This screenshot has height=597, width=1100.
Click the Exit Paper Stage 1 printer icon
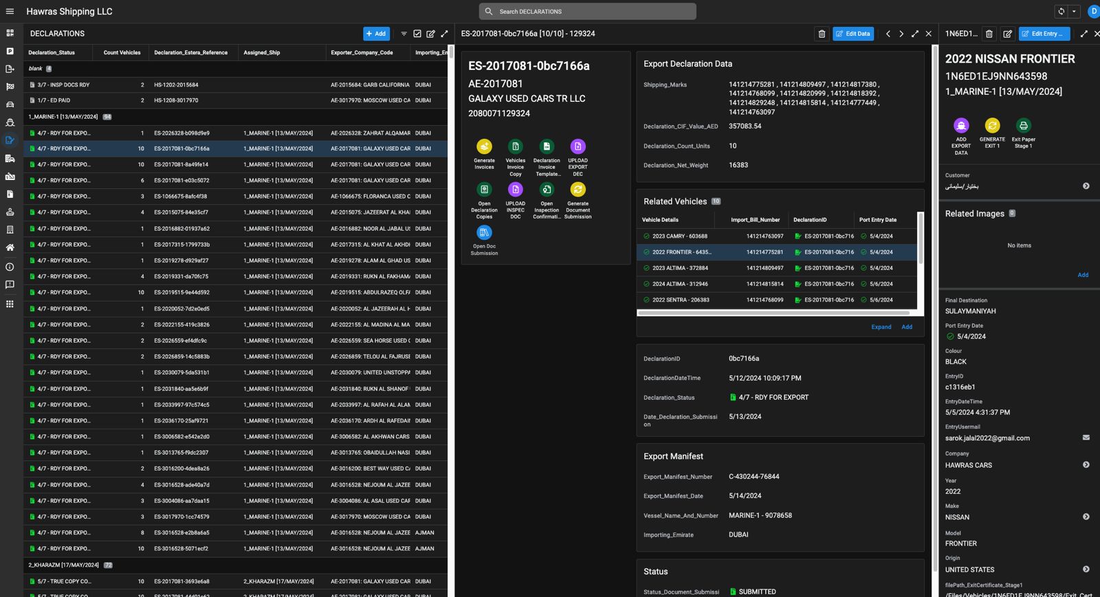(1023, 125)
